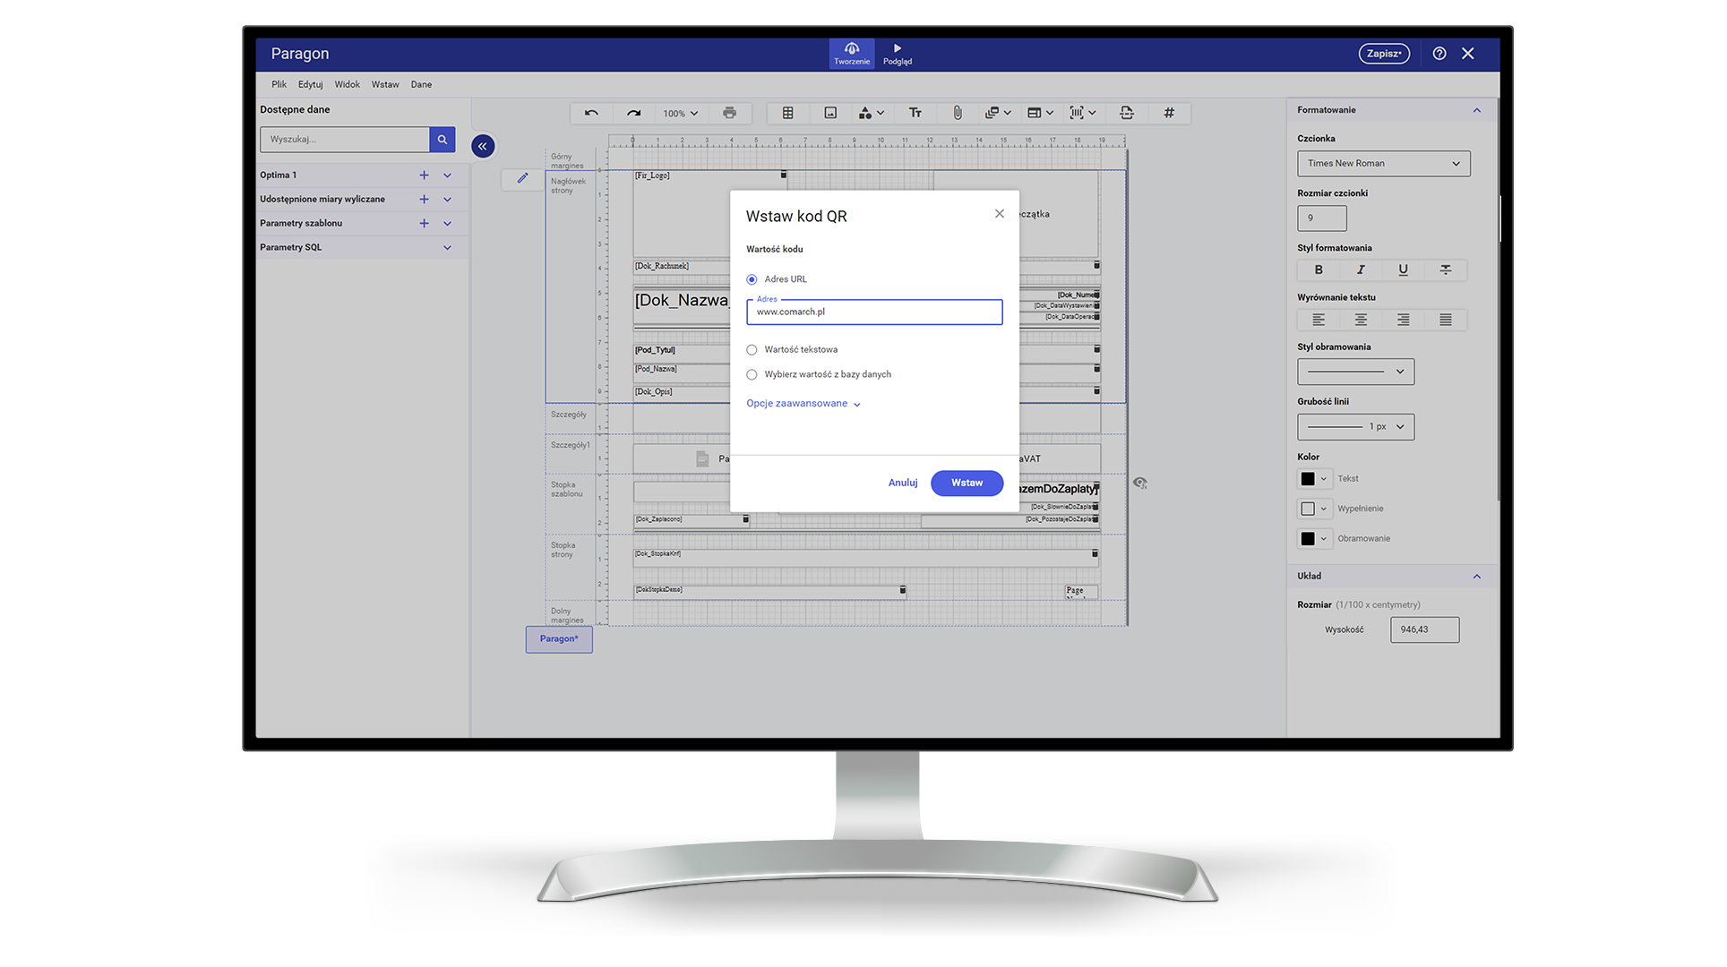Toggle section visibility eye icon
The width and height of the screenshot is (1727, 967).
1139,483
